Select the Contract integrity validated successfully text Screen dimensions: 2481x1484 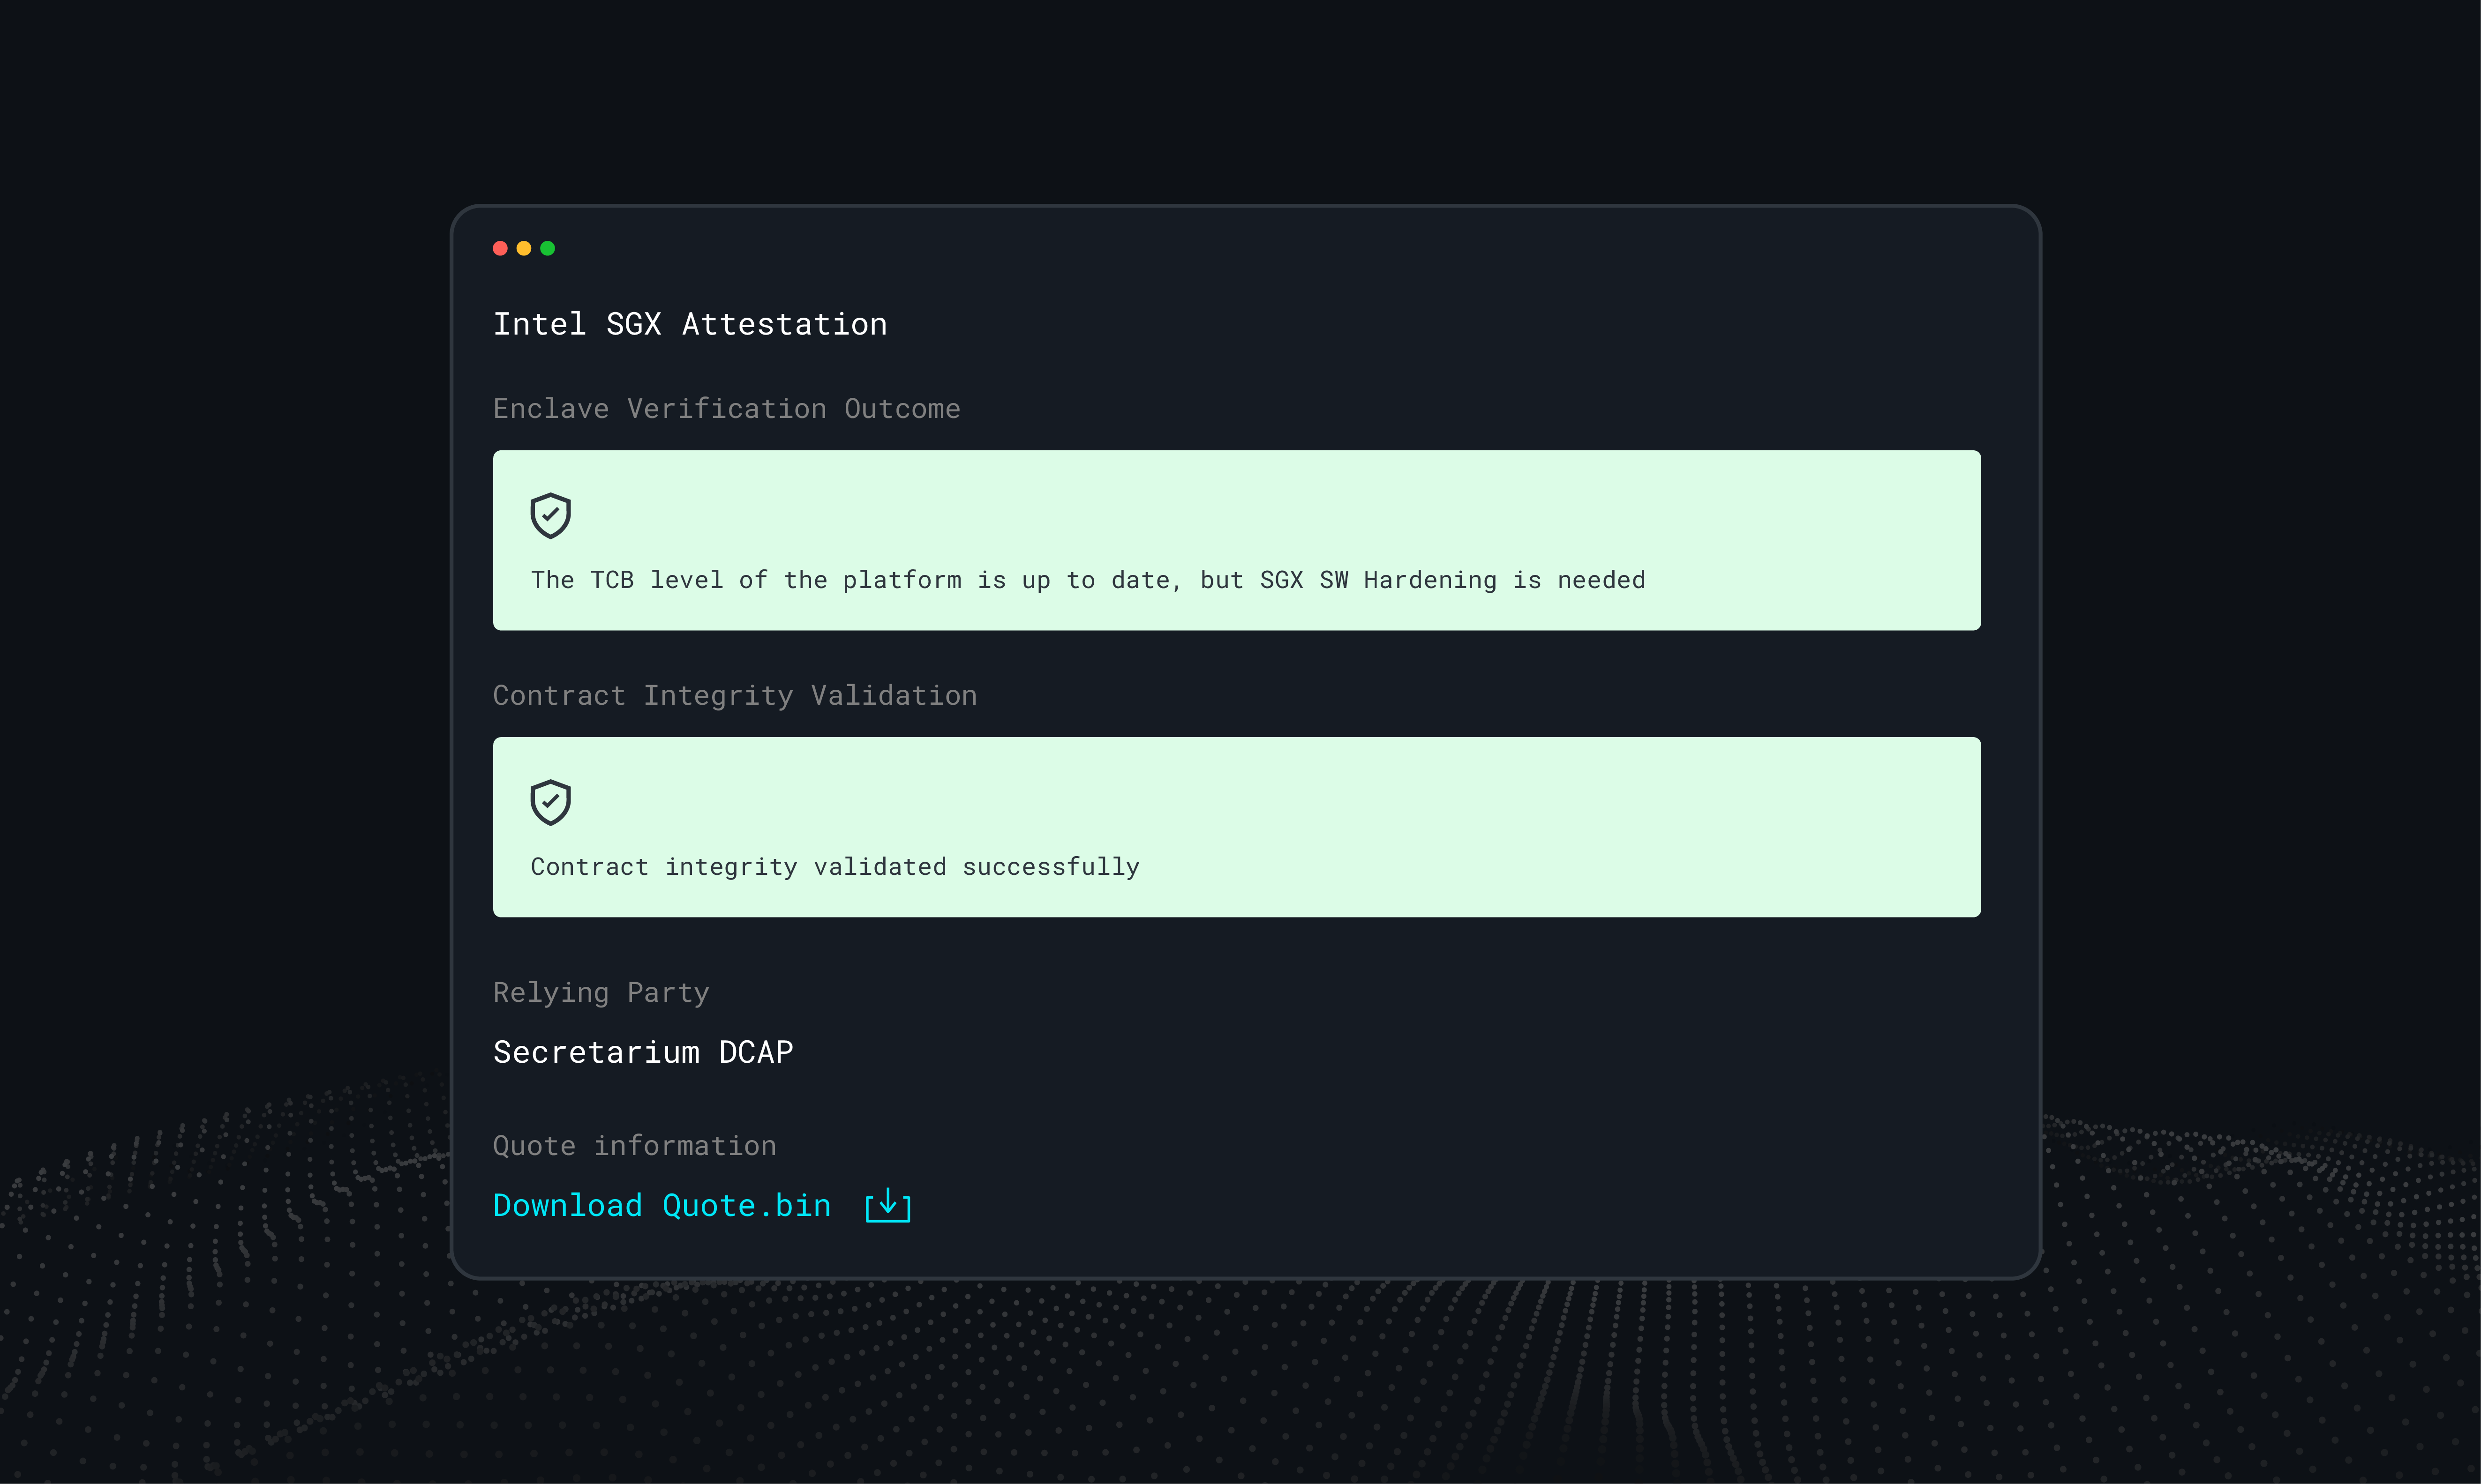pos(835,867)
